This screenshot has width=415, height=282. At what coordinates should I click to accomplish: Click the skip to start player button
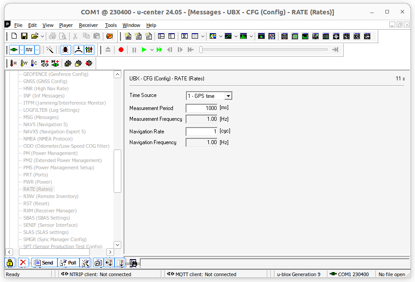190,50
